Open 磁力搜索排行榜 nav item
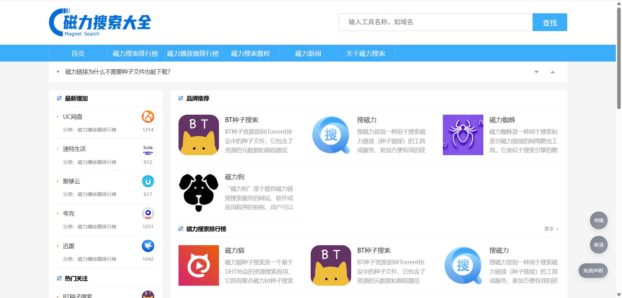 click(135, 53)
